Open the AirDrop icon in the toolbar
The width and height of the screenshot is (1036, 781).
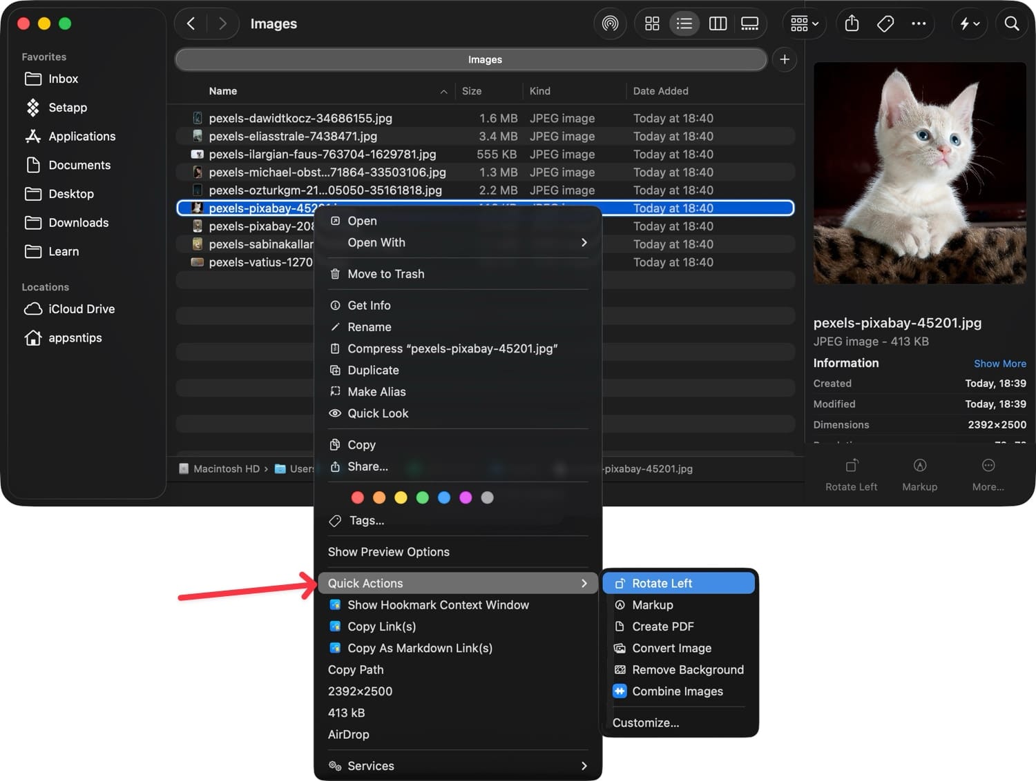(x=610, y=23)
